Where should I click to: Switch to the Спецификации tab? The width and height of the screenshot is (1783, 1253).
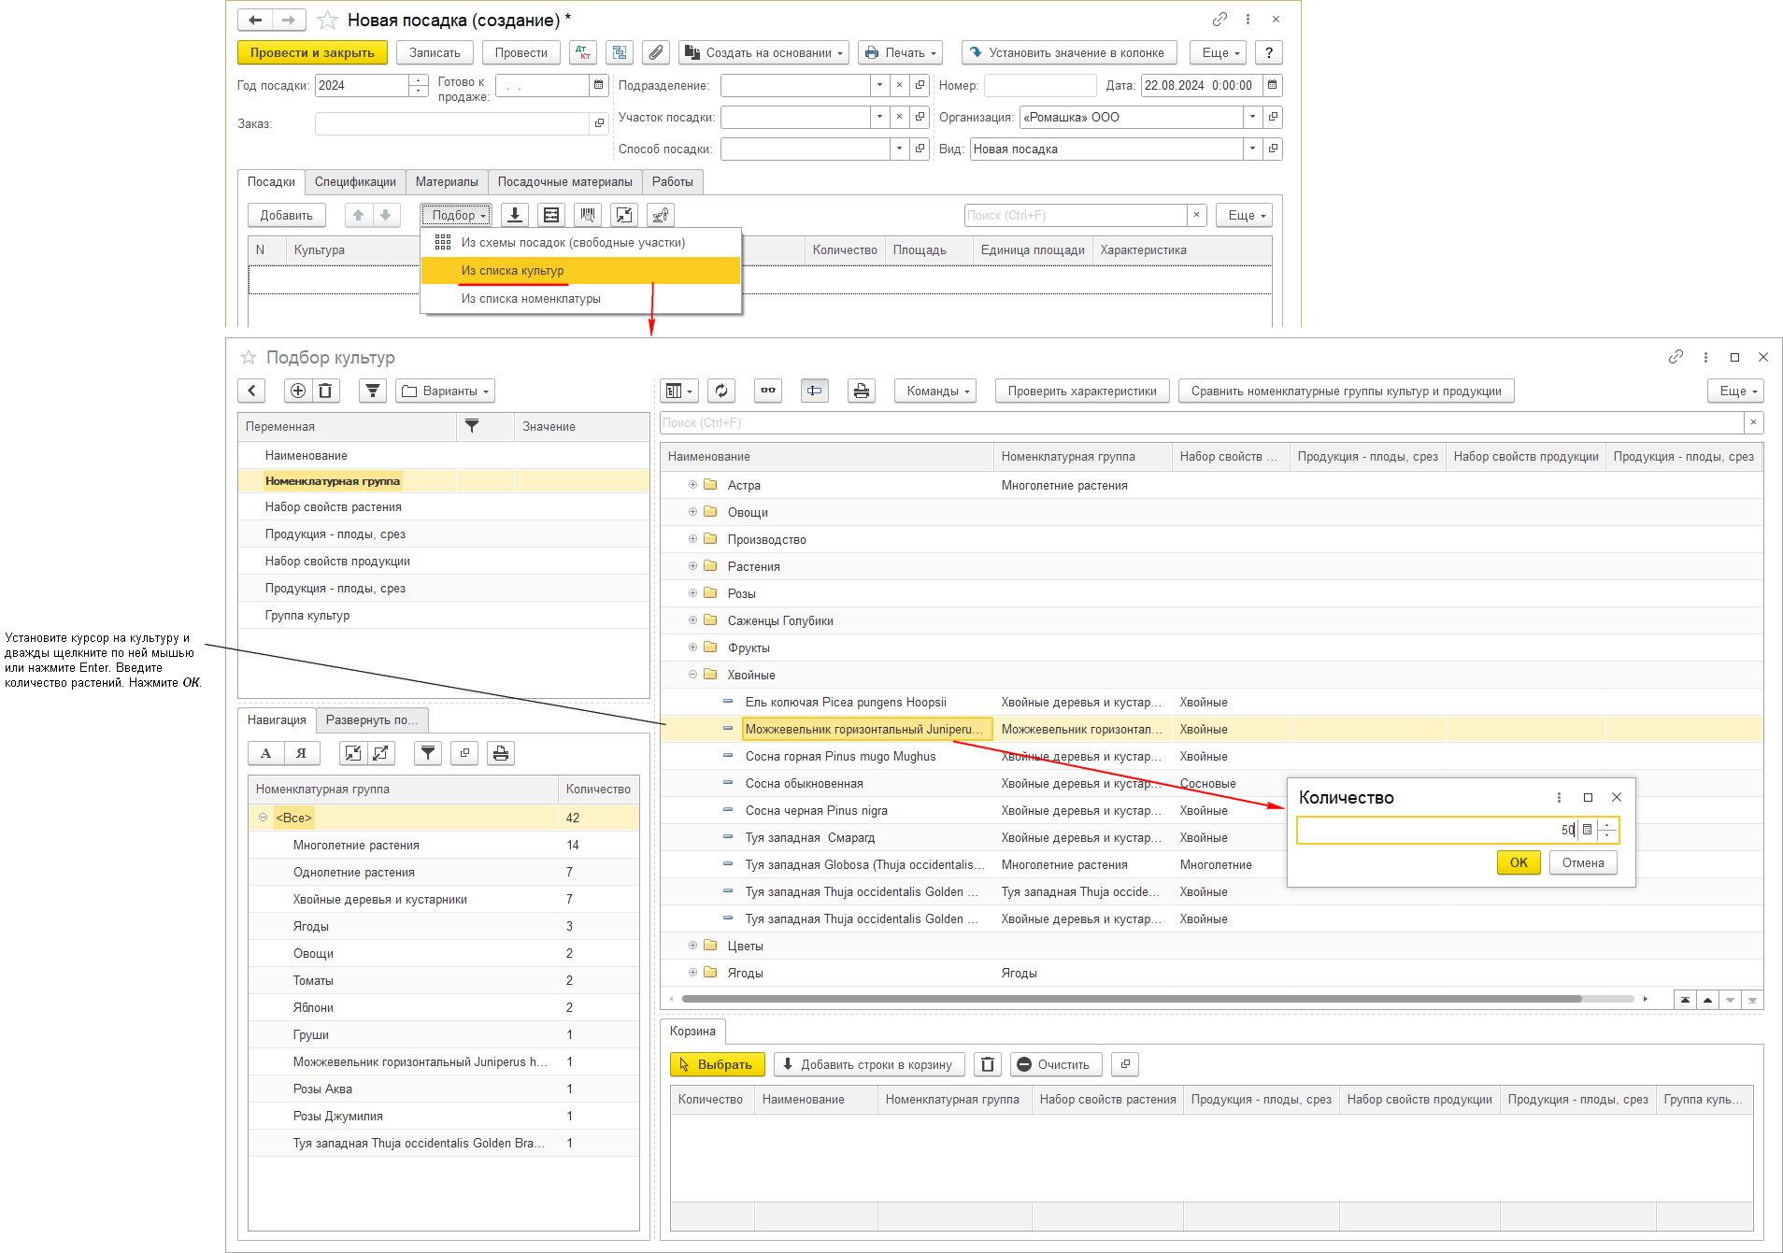pos(355,182)
